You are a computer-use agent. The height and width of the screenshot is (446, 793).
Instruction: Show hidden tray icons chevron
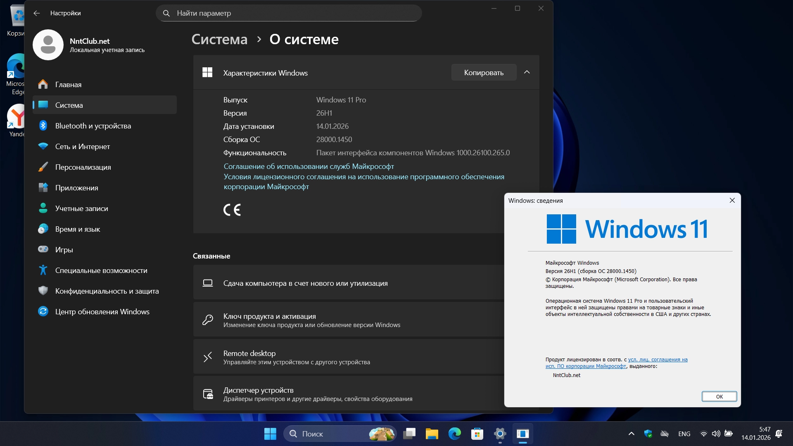[631, 434]
